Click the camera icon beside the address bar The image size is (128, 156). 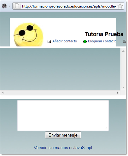point(4,6)
